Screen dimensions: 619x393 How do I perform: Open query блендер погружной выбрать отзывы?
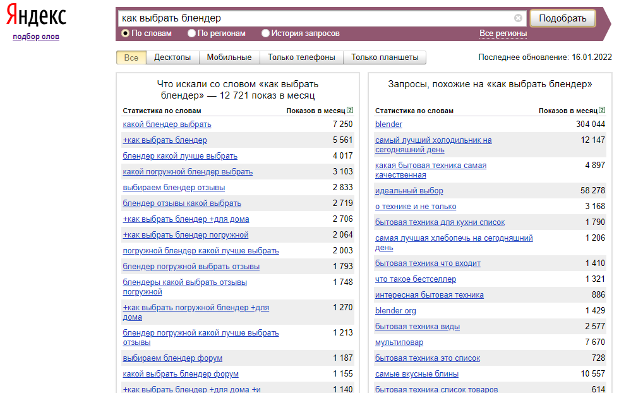pos(191,267)
